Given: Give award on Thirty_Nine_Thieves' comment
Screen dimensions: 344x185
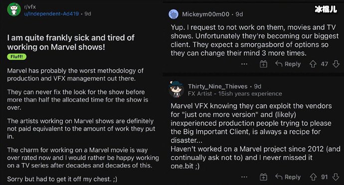Looking at the screenshot, I should [x=264, y=177].
